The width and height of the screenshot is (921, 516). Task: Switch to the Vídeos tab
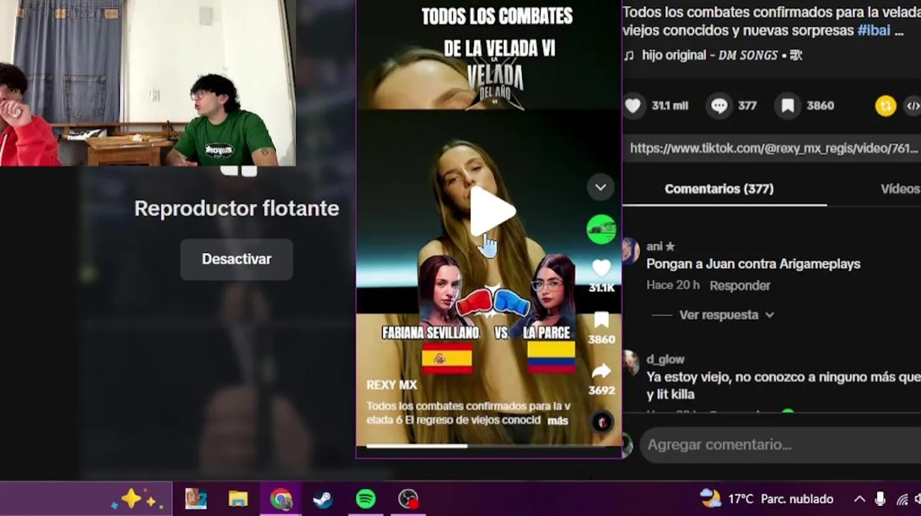[x=900, y=189]
